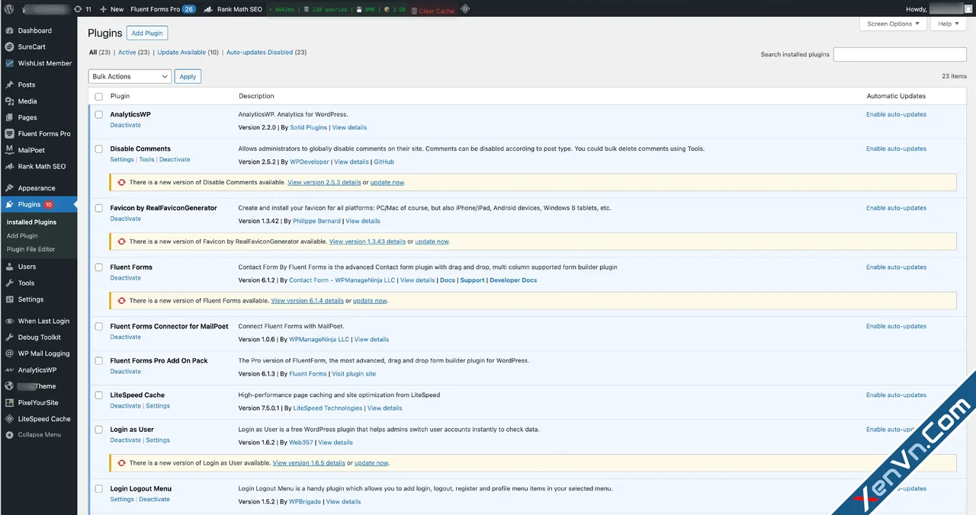Click the LiteSpeed diamond icon in admin bar
Image resolution: width=976 pixels, height=515 pixels.
point(465,9)
